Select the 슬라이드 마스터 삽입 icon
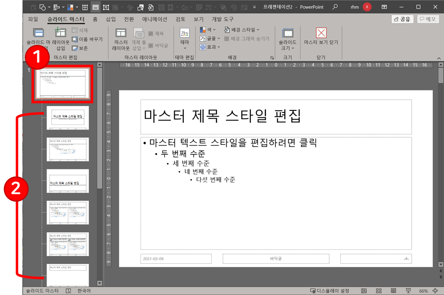The image size is (444, 295). coord(38,33)
